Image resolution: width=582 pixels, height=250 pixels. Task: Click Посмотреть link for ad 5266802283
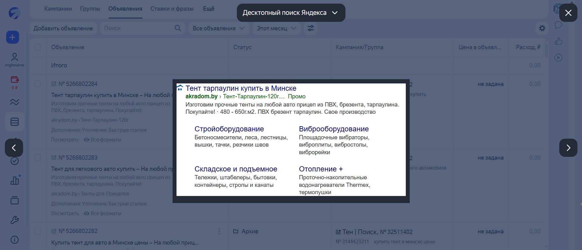[x=65, y=213]
